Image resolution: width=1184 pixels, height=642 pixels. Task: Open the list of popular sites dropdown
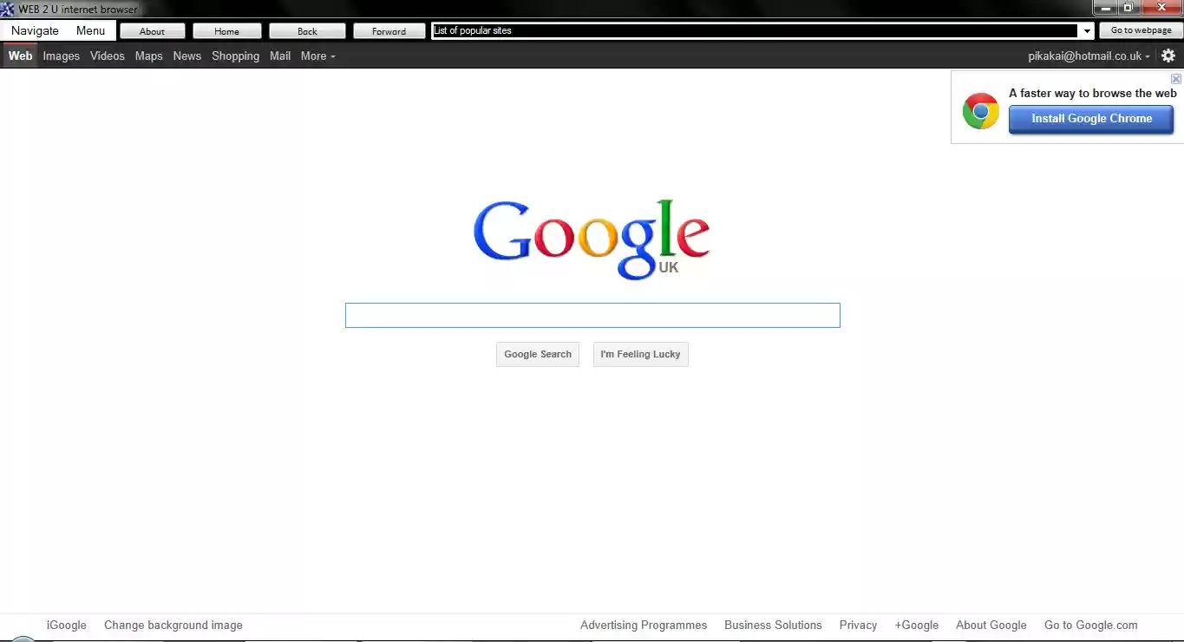(x=1087, y=30)
